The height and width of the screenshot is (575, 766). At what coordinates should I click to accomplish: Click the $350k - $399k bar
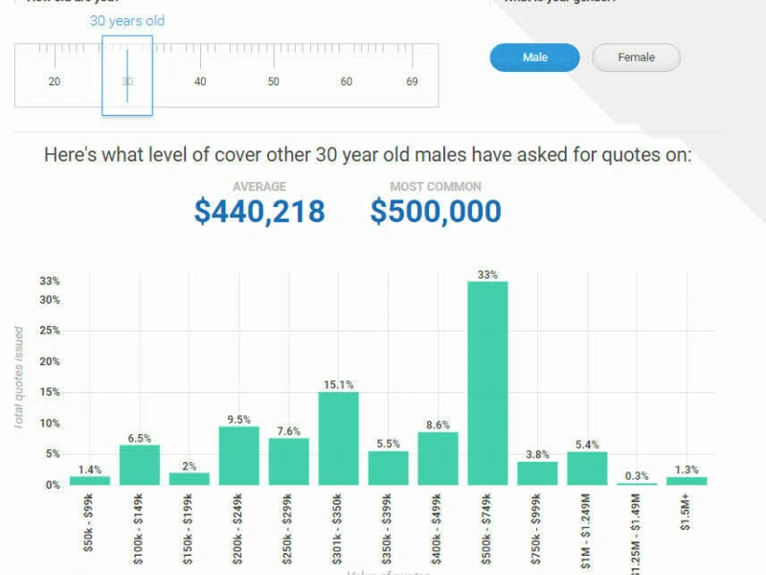click(388, 468)
